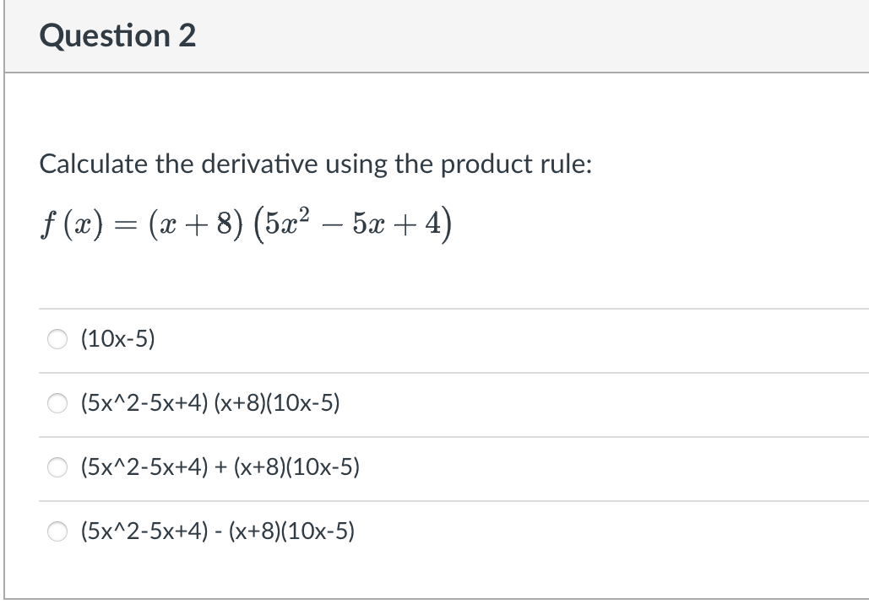Click answer text "(5x^2-5x+4) + (x+8)(10x-5)"

220,467
